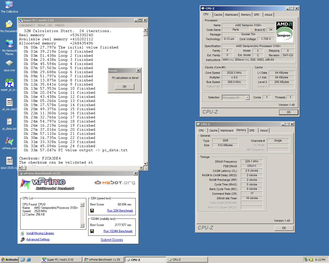
Task: Save 1024M score floppy icon in wPrime
Action: point(92,231)
